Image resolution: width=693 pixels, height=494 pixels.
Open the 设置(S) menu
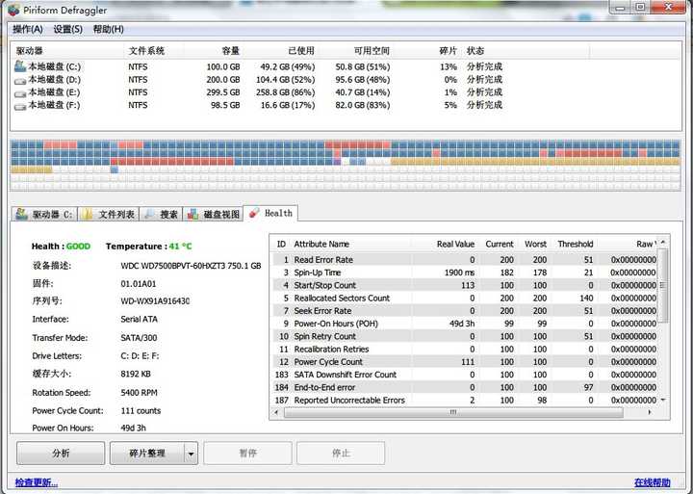(67, 29)
